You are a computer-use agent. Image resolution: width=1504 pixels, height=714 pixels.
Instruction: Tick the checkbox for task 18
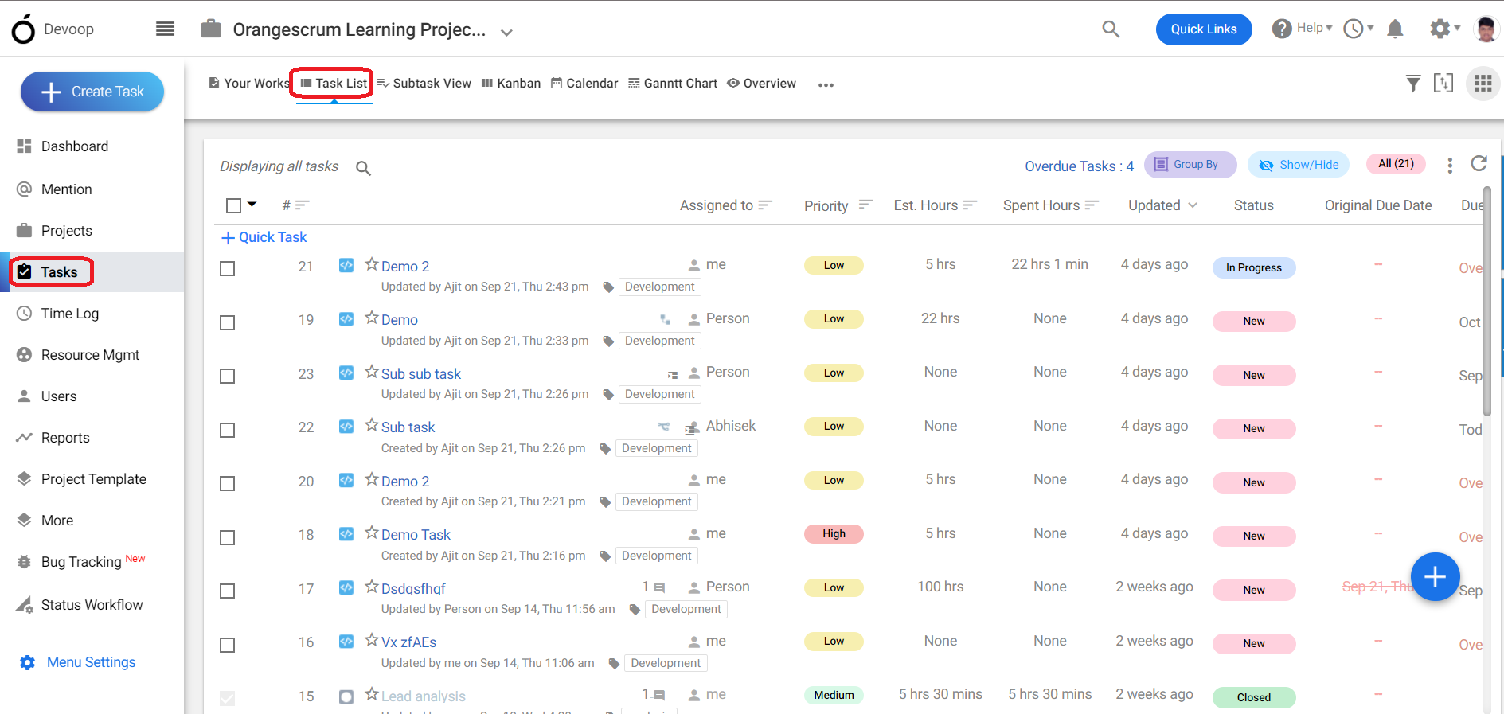[x=228, y=537]
